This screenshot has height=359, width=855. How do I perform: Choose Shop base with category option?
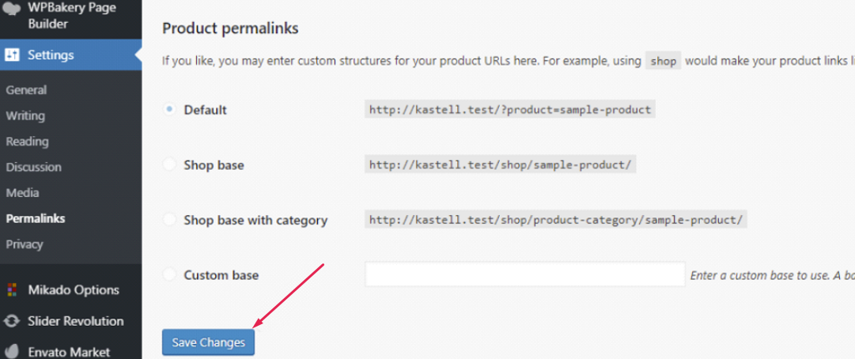tap(169, 220)
